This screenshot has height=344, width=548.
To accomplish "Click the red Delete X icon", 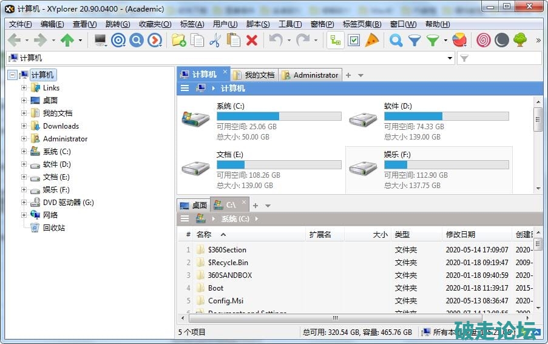I will click(252, 40).
